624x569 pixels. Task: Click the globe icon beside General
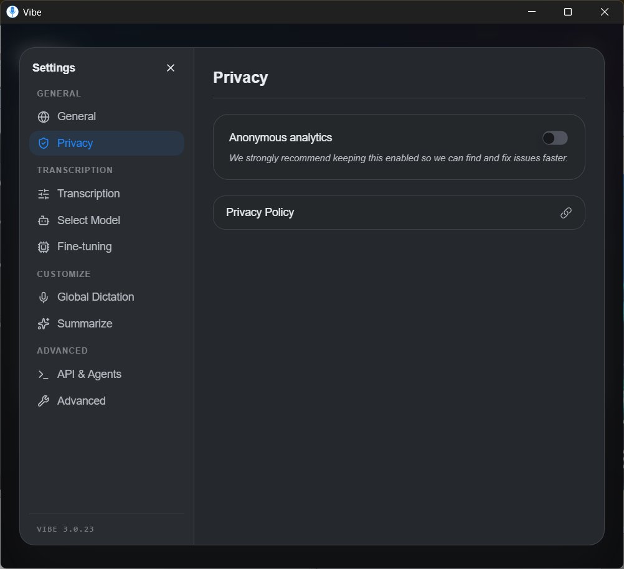(x=44, y=116)
